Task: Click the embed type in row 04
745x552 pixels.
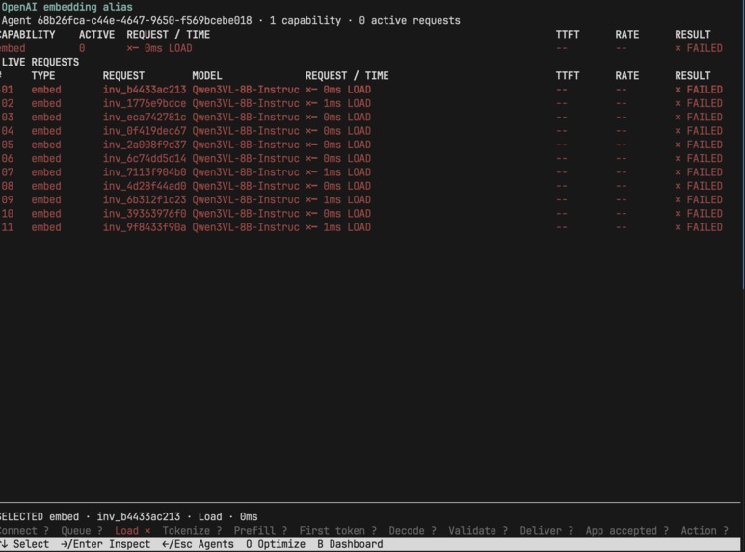Action: (x=46, y=131)
